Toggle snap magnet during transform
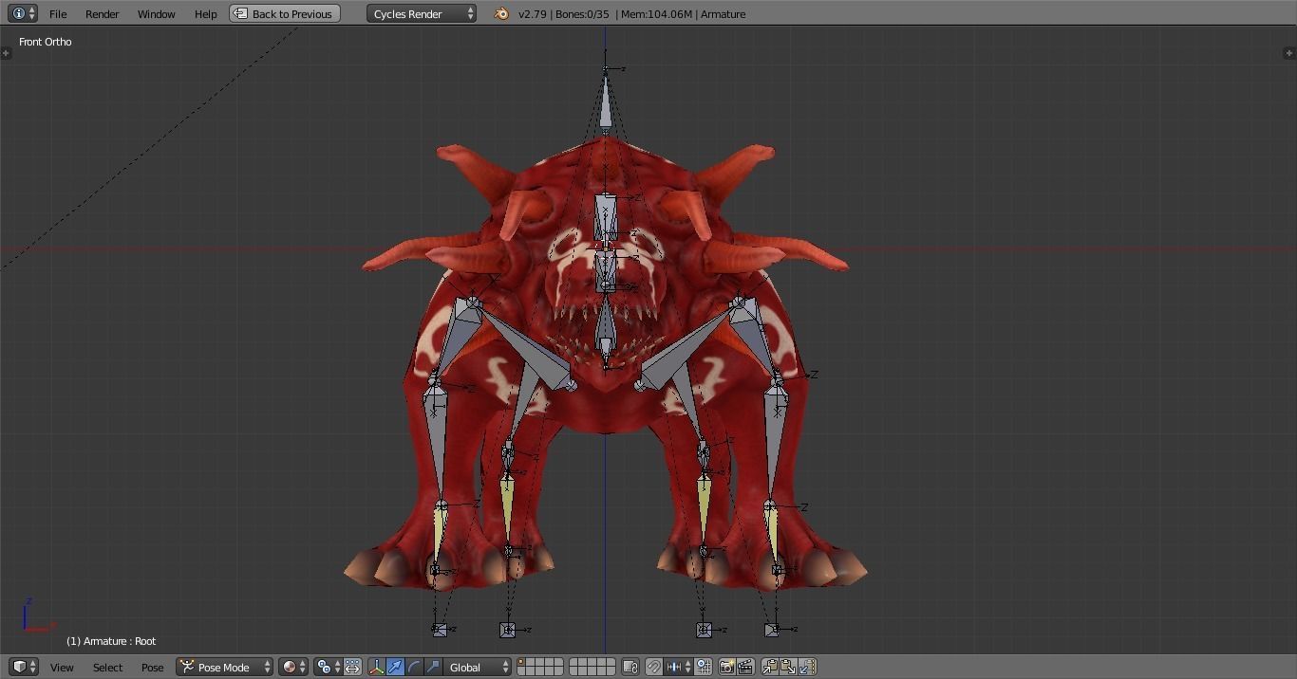Screen dimensions: 1297x679 click(653, 667)
